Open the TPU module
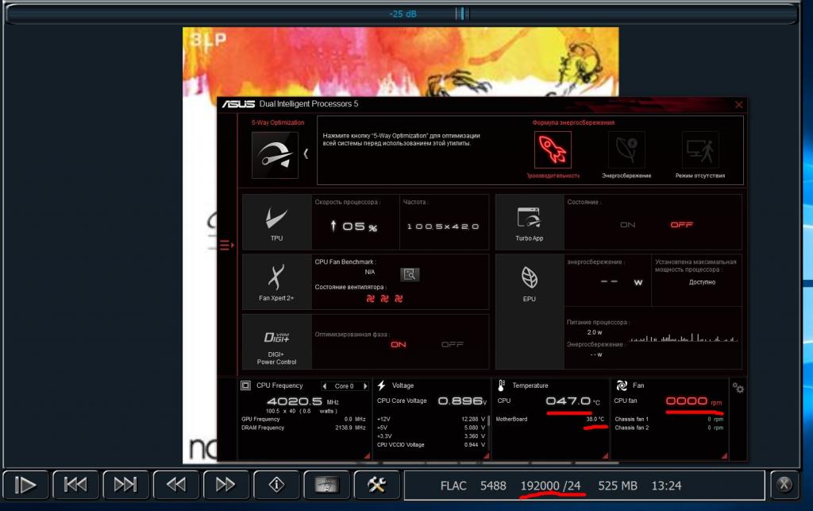The image size is (813, 511). 277,222
